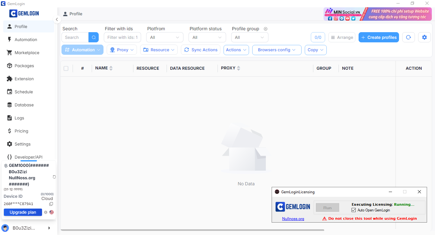The image size is (435, 235).
Task: Click the Settings gear icon in sidebar
Action: pos(9,144)
